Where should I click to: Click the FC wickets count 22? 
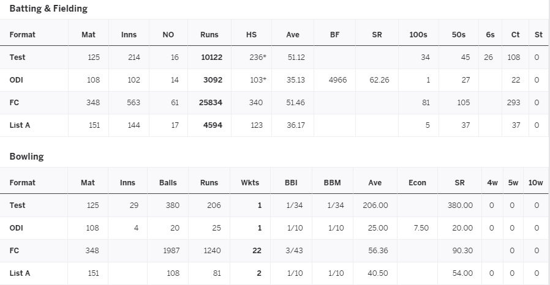click(x=257, y=251)
